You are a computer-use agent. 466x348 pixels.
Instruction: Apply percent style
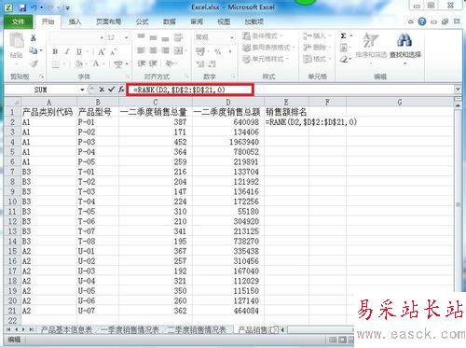point(218,51)
